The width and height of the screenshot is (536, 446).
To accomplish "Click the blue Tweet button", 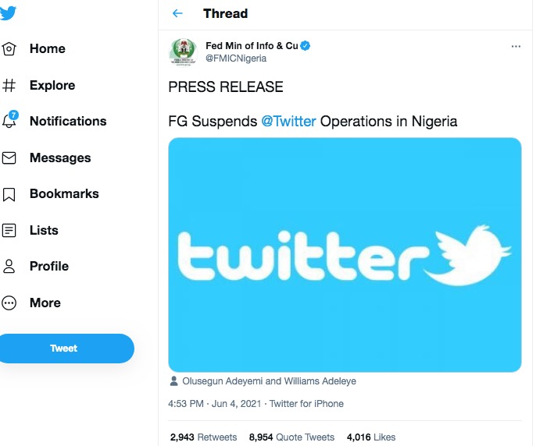I will point(65,348).
